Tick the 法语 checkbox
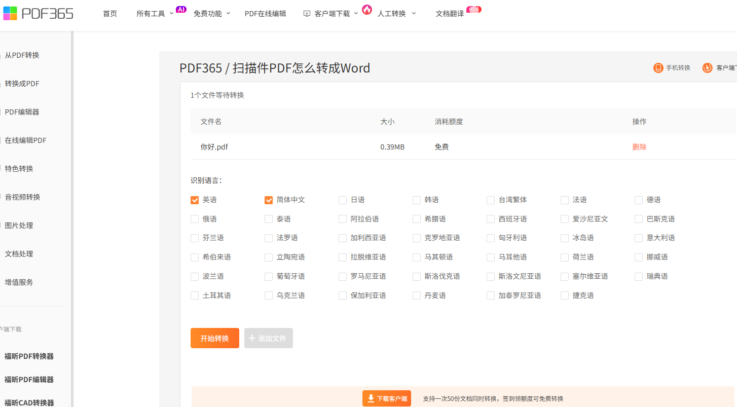737x407 pixels. 565,200
